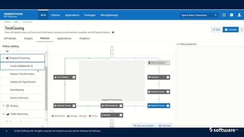Open the Applications top navigation item

click(x=72, y=15)
